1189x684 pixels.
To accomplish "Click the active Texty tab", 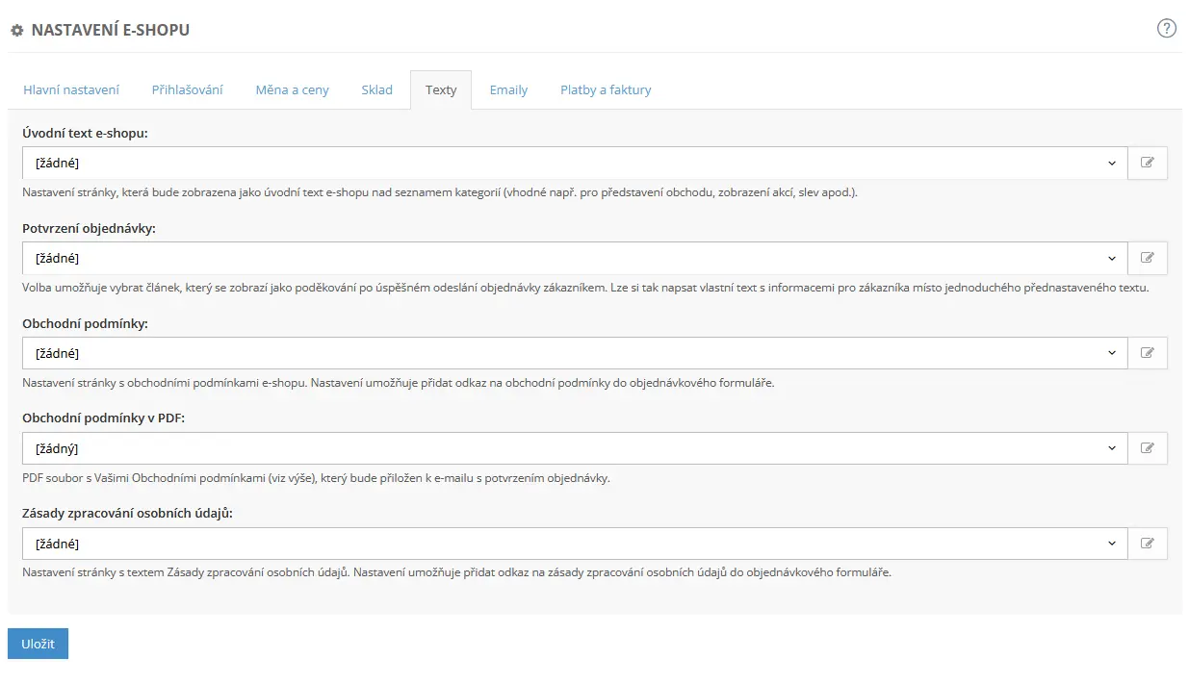I will click(x=441, y=89).
